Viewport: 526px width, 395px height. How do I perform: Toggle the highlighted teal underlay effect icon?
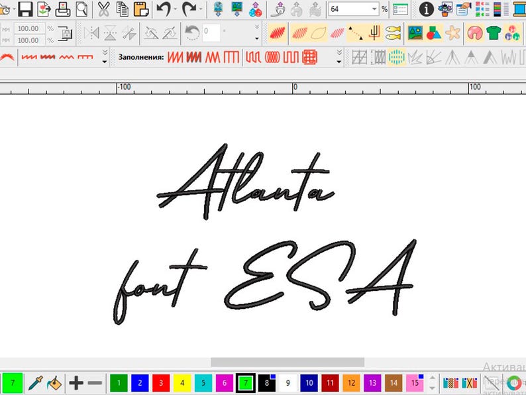(397, 57)
